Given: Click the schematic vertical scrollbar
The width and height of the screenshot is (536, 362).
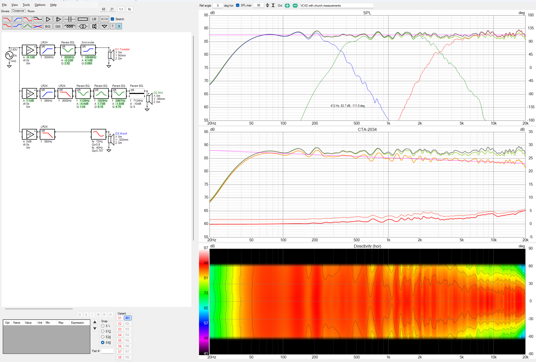Looking at the screenshot, I should (193, 138).
